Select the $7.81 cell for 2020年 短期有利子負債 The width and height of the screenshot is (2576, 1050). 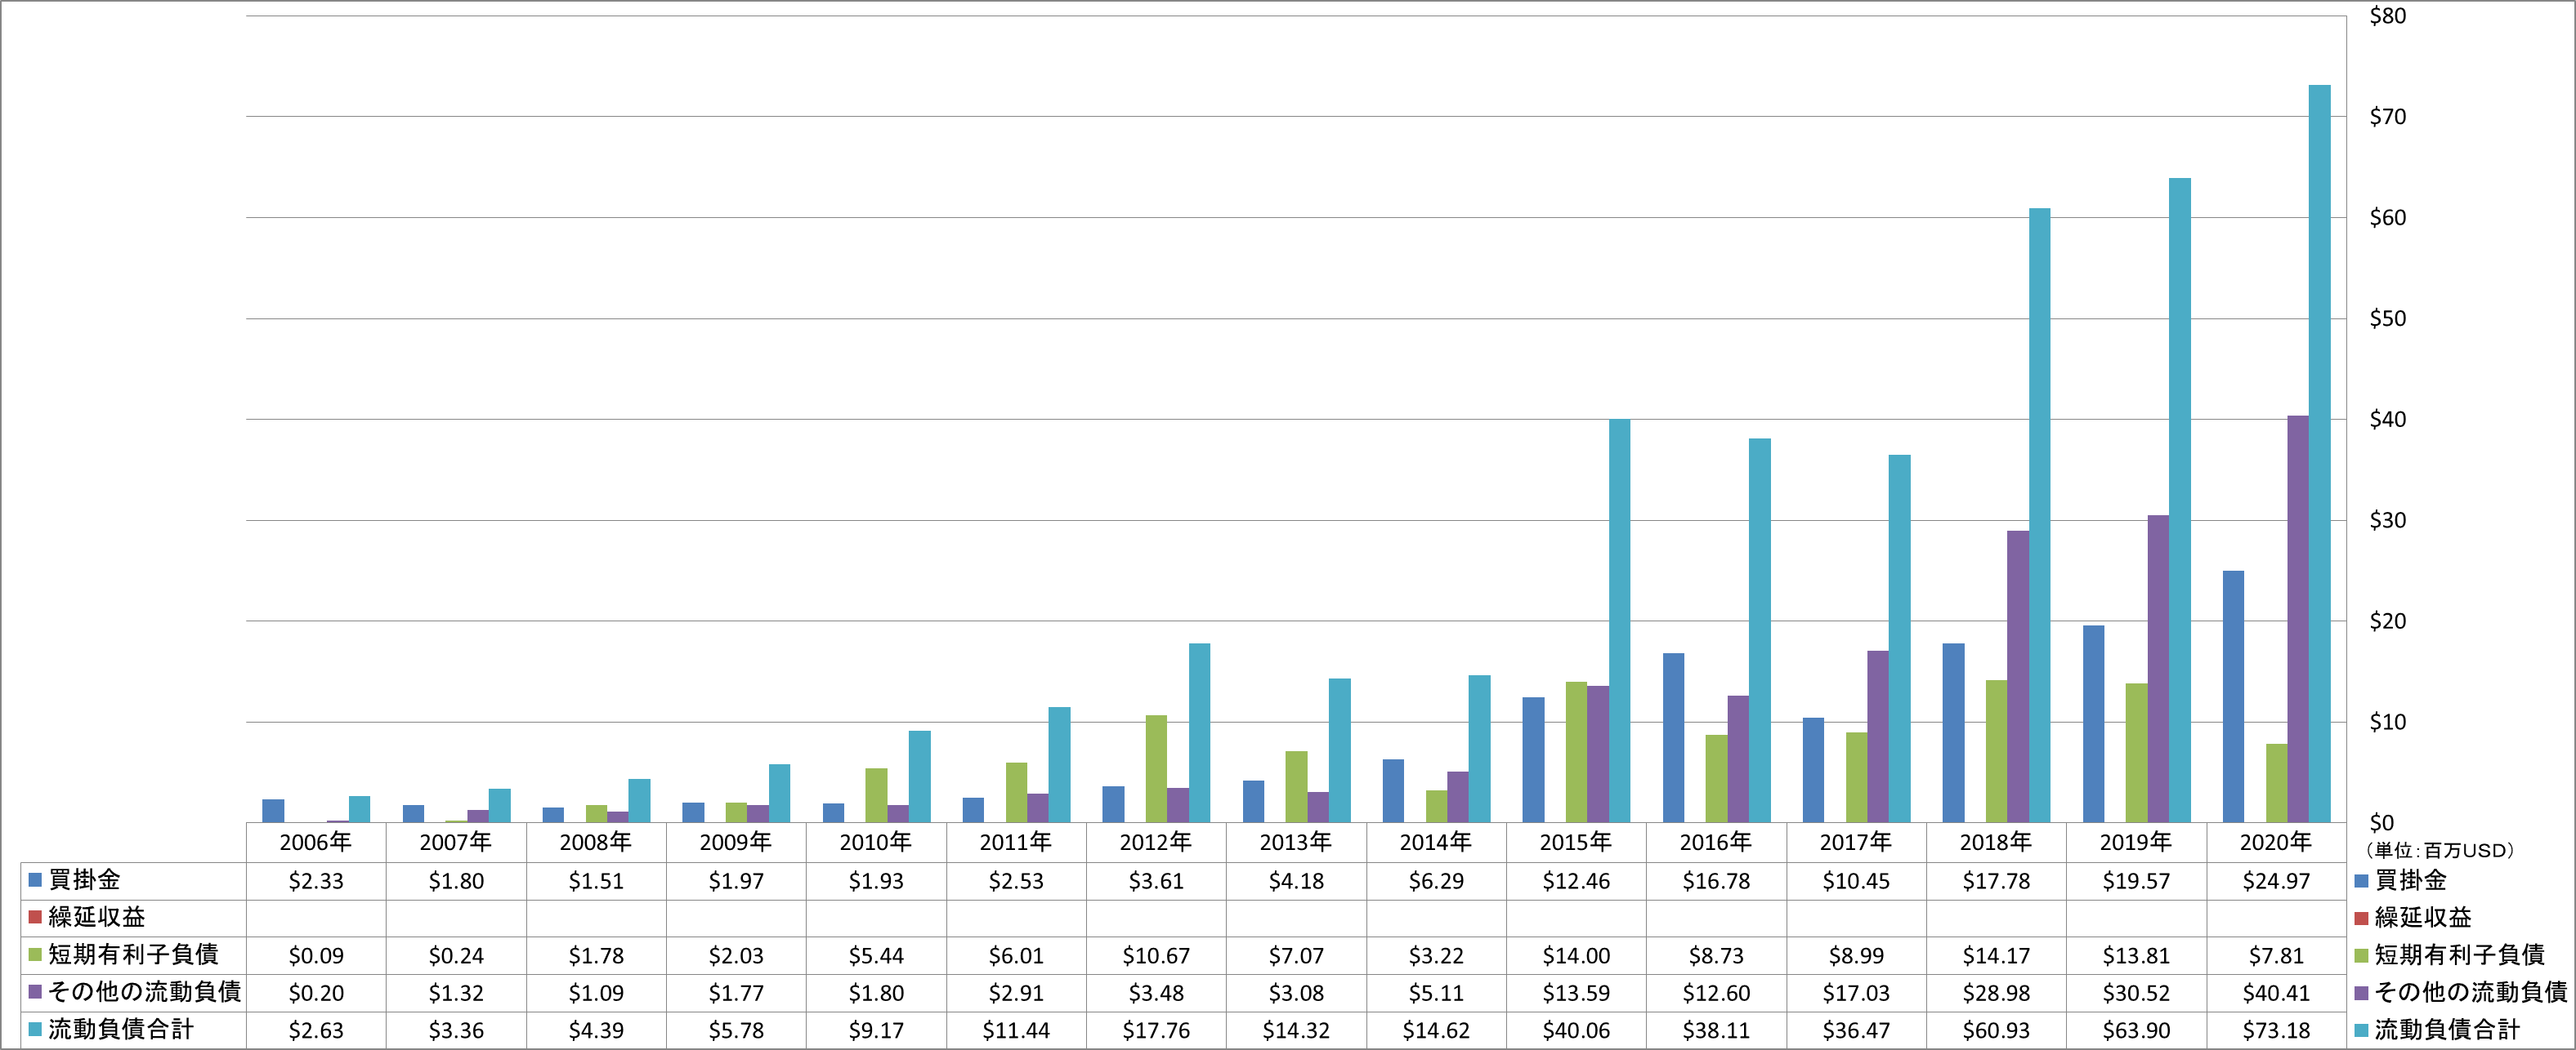pyautogui.click(x=2276, y=956)
